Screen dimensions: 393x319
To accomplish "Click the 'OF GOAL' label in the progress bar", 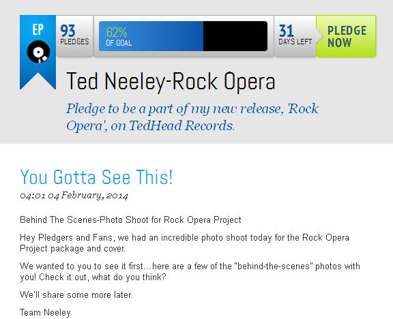I will pos(119,43).
